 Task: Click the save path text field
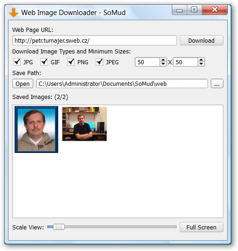click(122, 84)
